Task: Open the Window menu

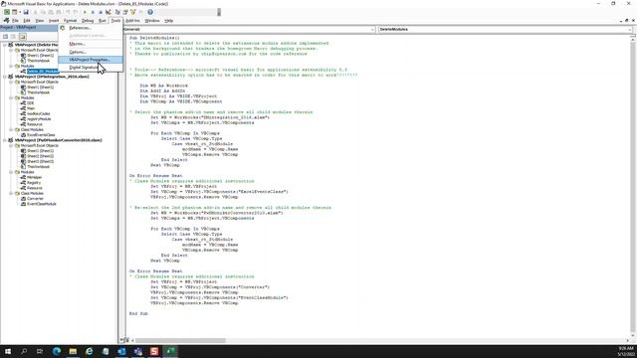Action: (152, 21)
